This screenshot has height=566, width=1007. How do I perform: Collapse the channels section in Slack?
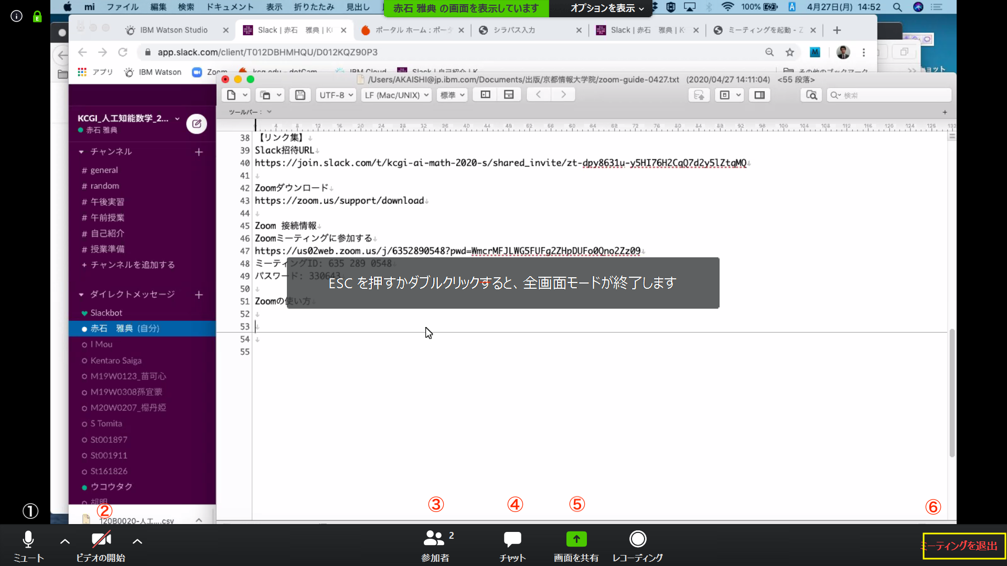point(81,152)
